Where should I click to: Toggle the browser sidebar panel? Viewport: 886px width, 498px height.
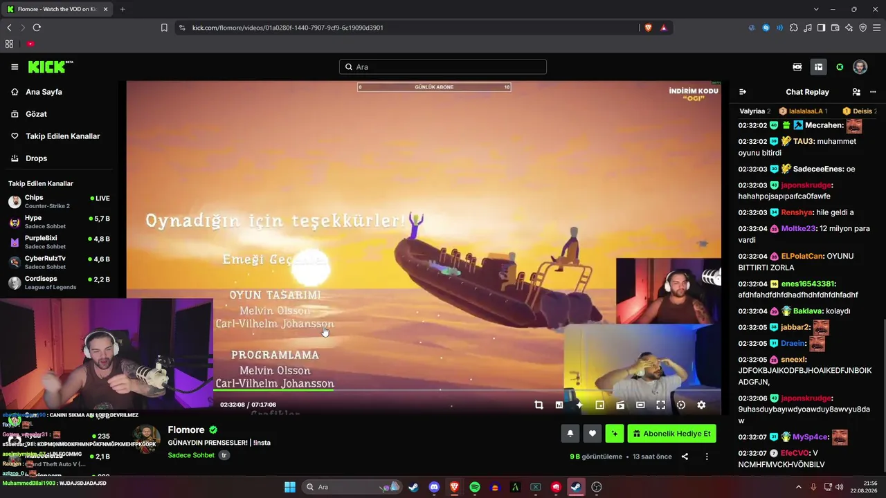tap(821, 28)
